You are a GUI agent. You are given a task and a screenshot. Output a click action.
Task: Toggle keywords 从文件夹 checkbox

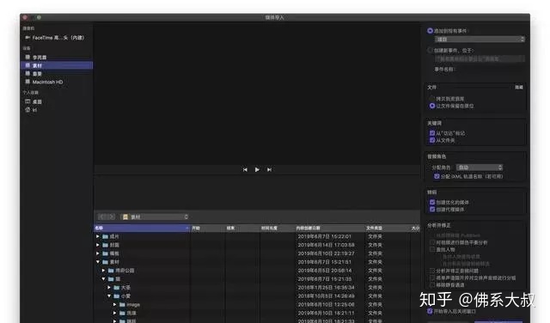pos(432,140)
